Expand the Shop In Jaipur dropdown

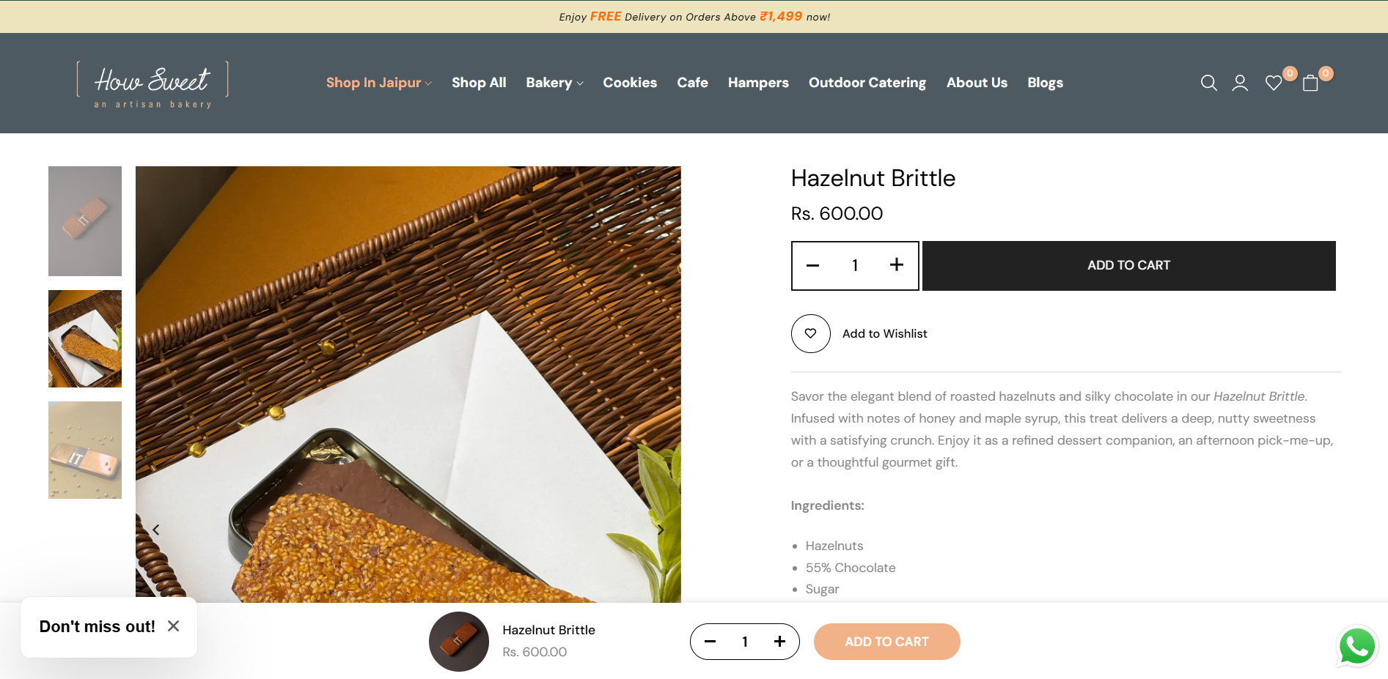click(x=378, y=83)
